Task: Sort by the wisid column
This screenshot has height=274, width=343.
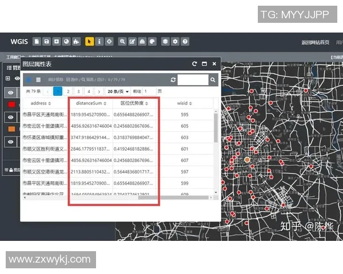Action: pos(190,103)
